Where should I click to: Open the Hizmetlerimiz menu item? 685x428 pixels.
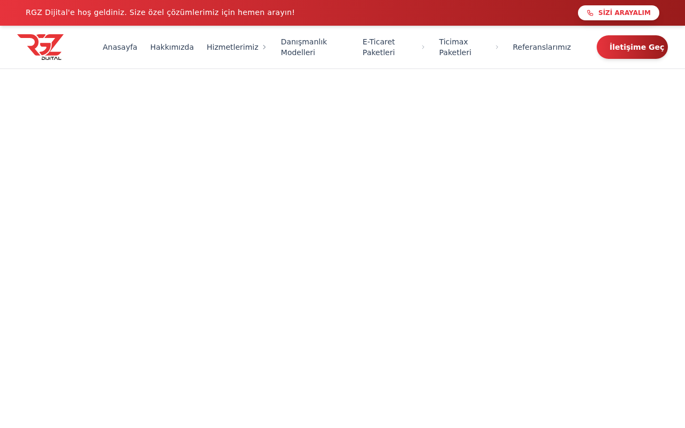[232, 47]
